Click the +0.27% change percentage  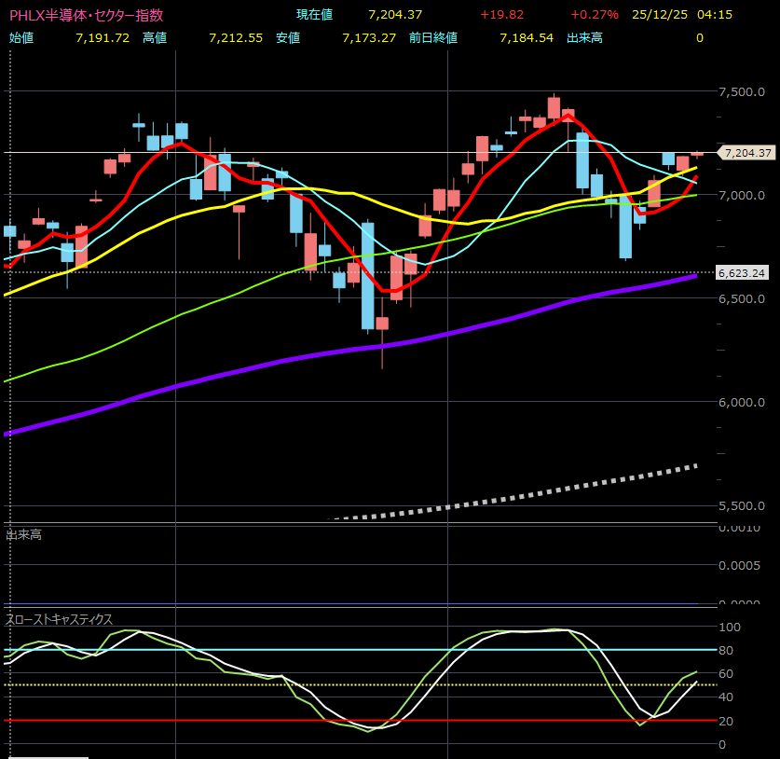click(x=595, y=15)
